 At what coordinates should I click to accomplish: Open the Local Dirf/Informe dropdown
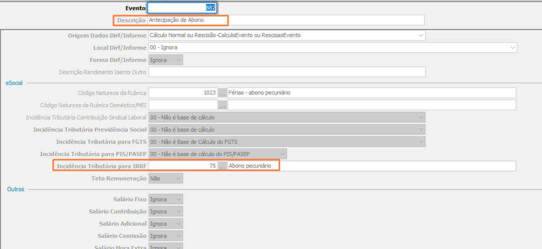[x=513, y=48]
